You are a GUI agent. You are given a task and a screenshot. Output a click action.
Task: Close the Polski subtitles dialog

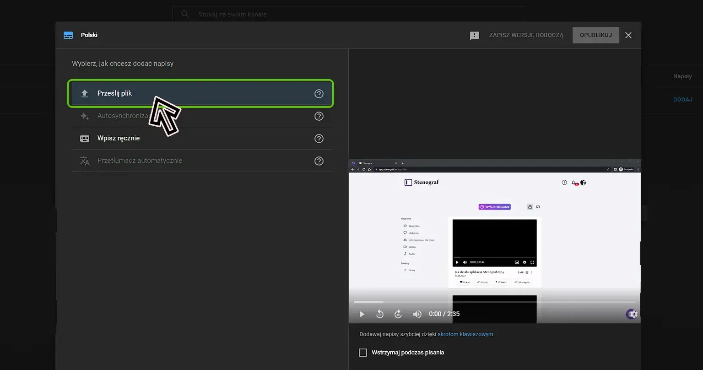tap(628, 35)
